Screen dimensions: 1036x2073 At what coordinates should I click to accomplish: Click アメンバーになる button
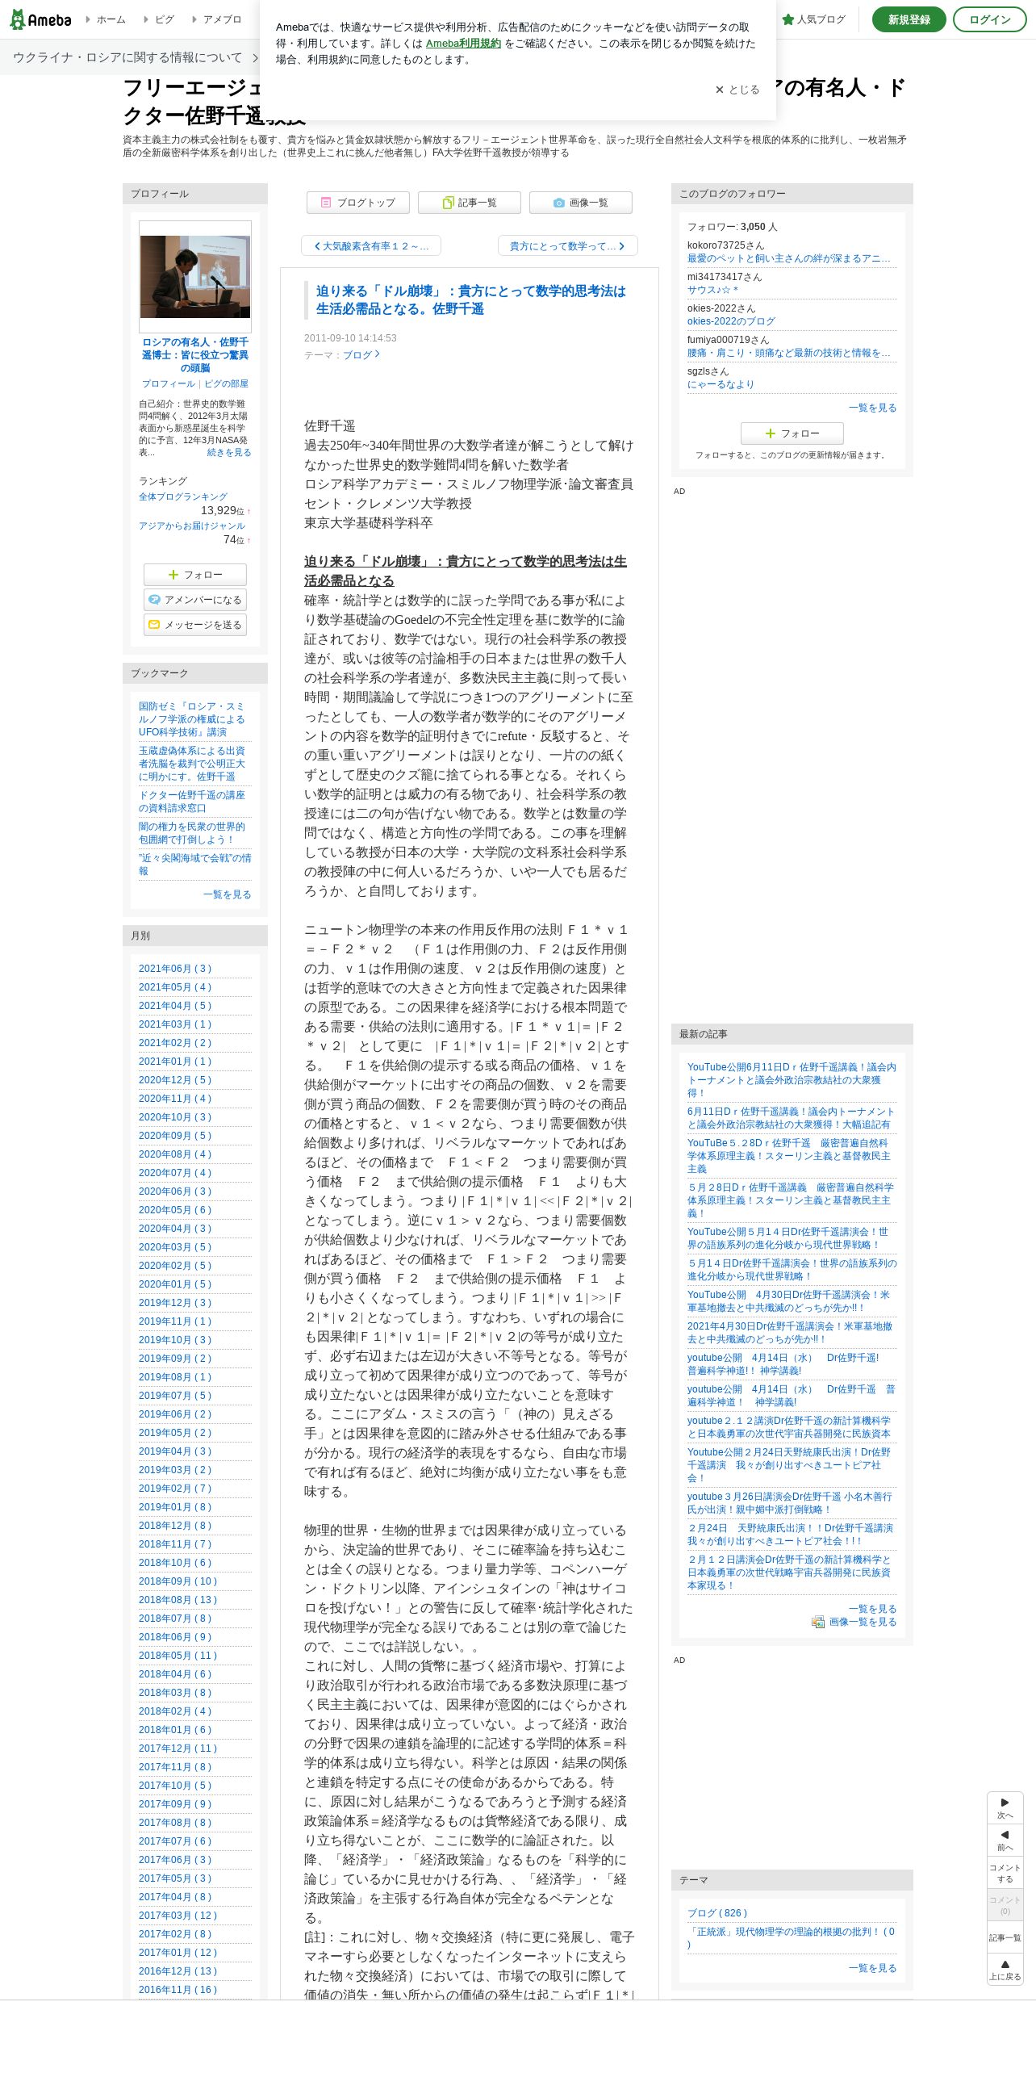point(195,600)
